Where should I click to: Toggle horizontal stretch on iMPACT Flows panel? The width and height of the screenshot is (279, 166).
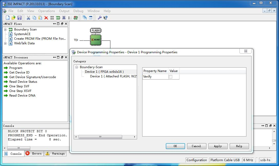tap(54, 24)
